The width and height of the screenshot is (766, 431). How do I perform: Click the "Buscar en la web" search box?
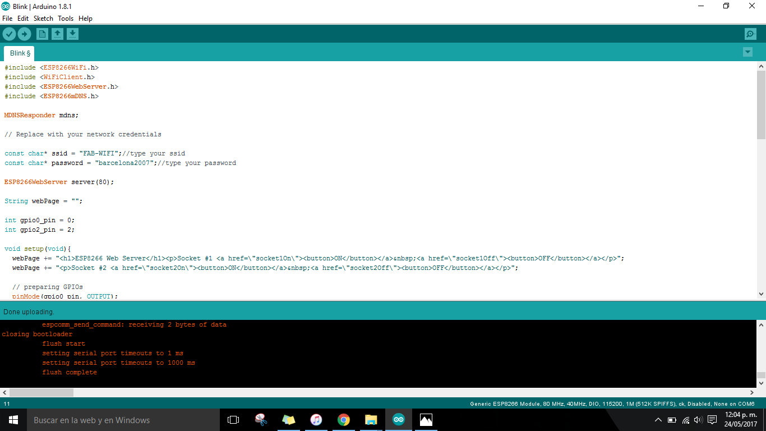tap(123, 420)
